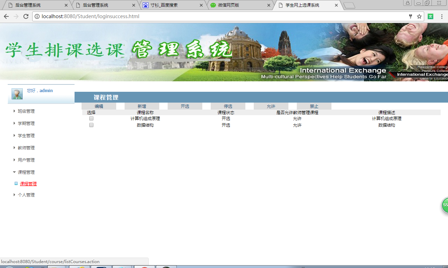Click the 新增 button to add a course
This screenshot has height=268, width=448.
tap(141, 106)
